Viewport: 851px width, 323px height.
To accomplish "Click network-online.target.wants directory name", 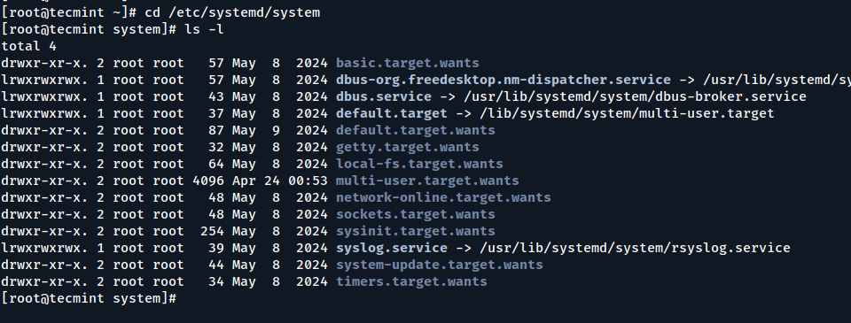I will click(x=443, y=198).
